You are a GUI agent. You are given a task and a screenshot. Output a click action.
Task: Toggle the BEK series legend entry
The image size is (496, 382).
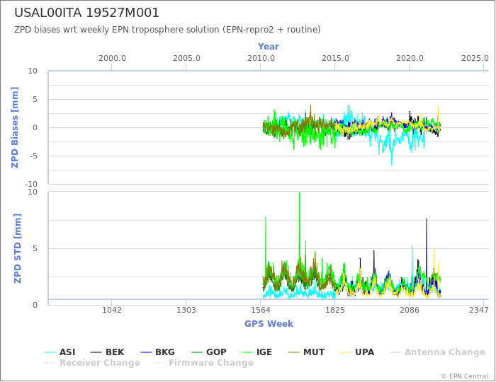[107, 352]
